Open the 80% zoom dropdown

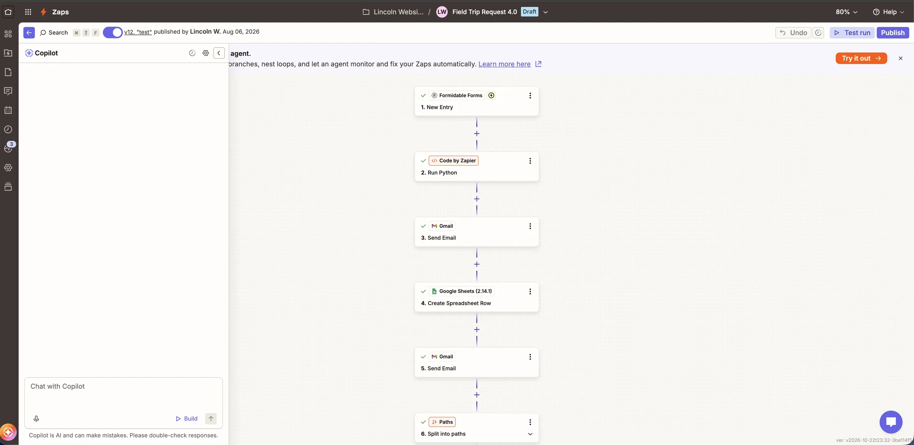pos(846,12)
